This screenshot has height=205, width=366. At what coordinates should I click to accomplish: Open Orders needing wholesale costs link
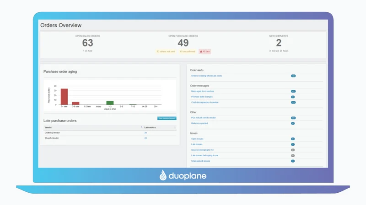(x=207, y=76)
